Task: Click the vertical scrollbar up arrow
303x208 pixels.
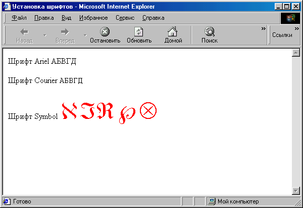Action: click(x=296, y=53)
